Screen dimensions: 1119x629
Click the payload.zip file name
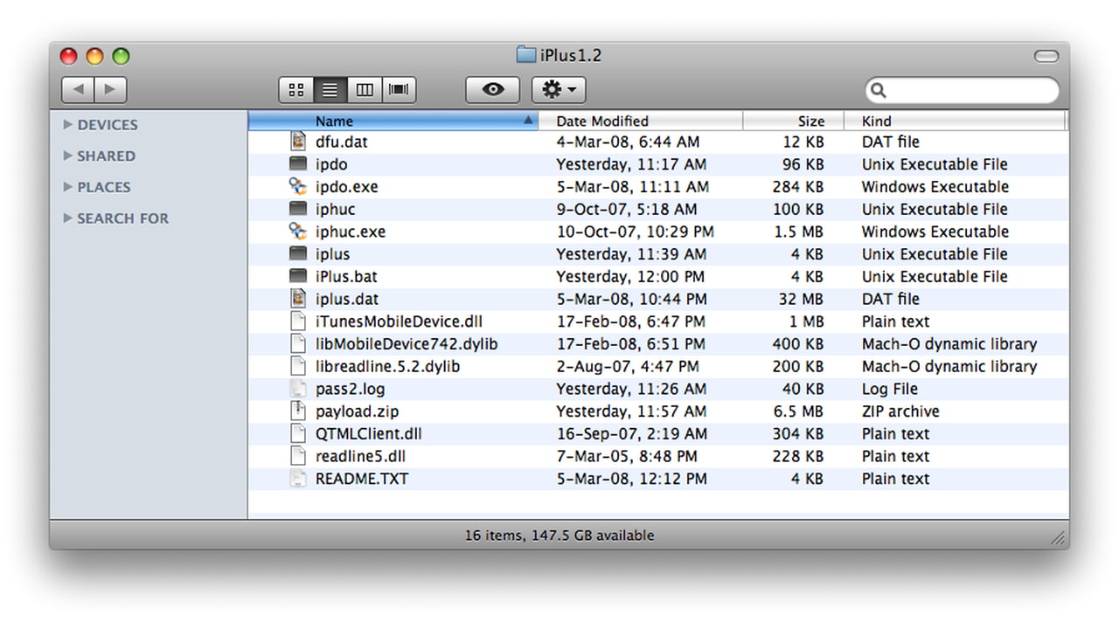point(358,411)
